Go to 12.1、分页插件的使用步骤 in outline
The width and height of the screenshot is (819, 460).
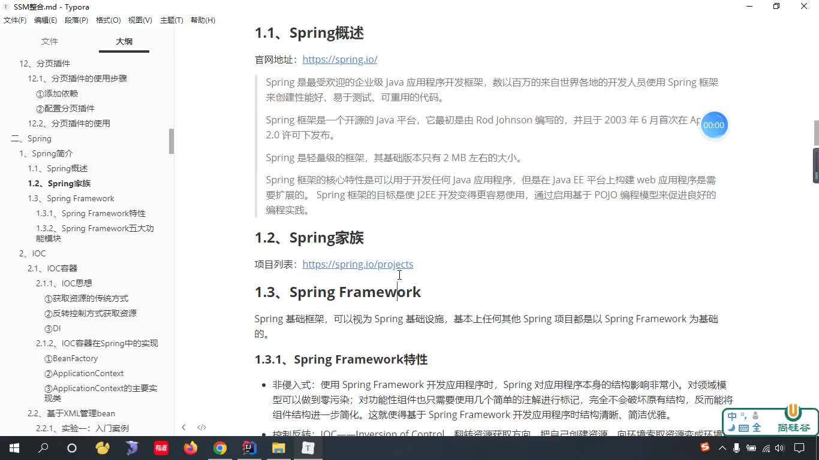click(77, 78)
